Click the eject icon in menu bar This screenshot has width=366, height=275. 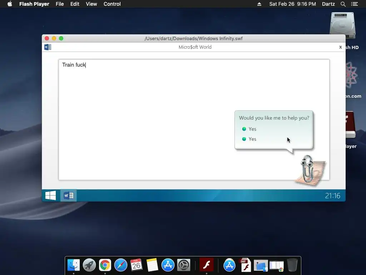click(x=259, y=4)
